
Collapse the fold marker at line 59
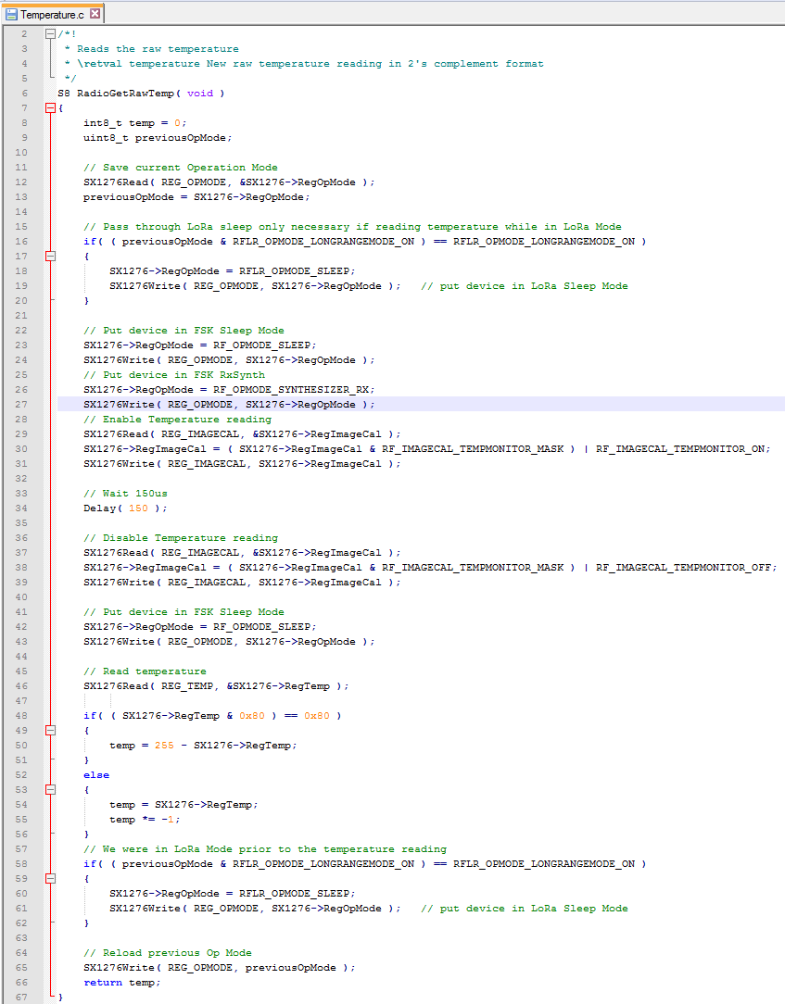tap(50, 879)
